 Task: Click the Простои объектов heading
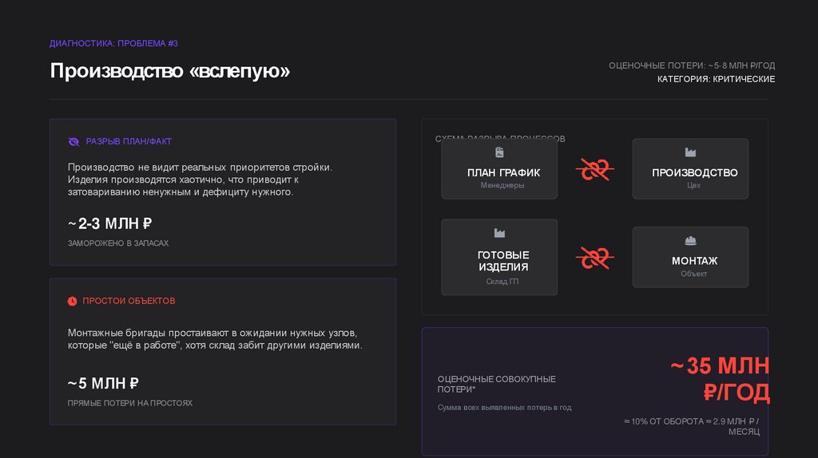tap(129, 301)
